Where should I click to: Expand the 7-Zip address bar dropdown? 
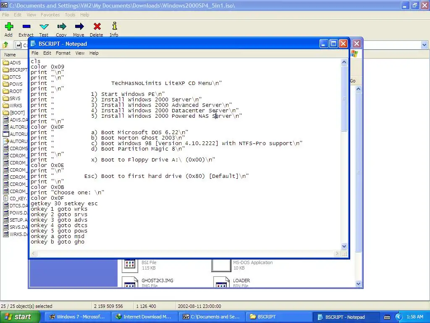[424, 45]
